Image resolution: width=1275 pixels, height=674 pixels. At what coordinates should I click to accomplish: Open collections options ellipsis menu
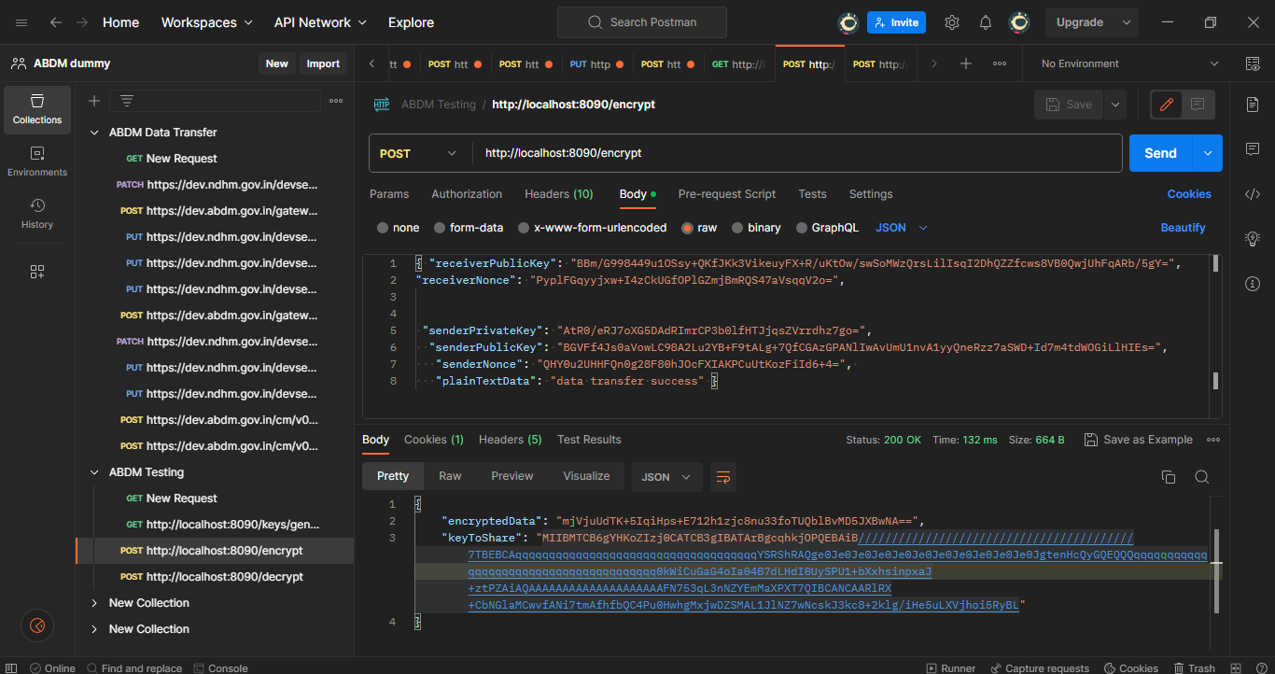click(x=336, y=101)
